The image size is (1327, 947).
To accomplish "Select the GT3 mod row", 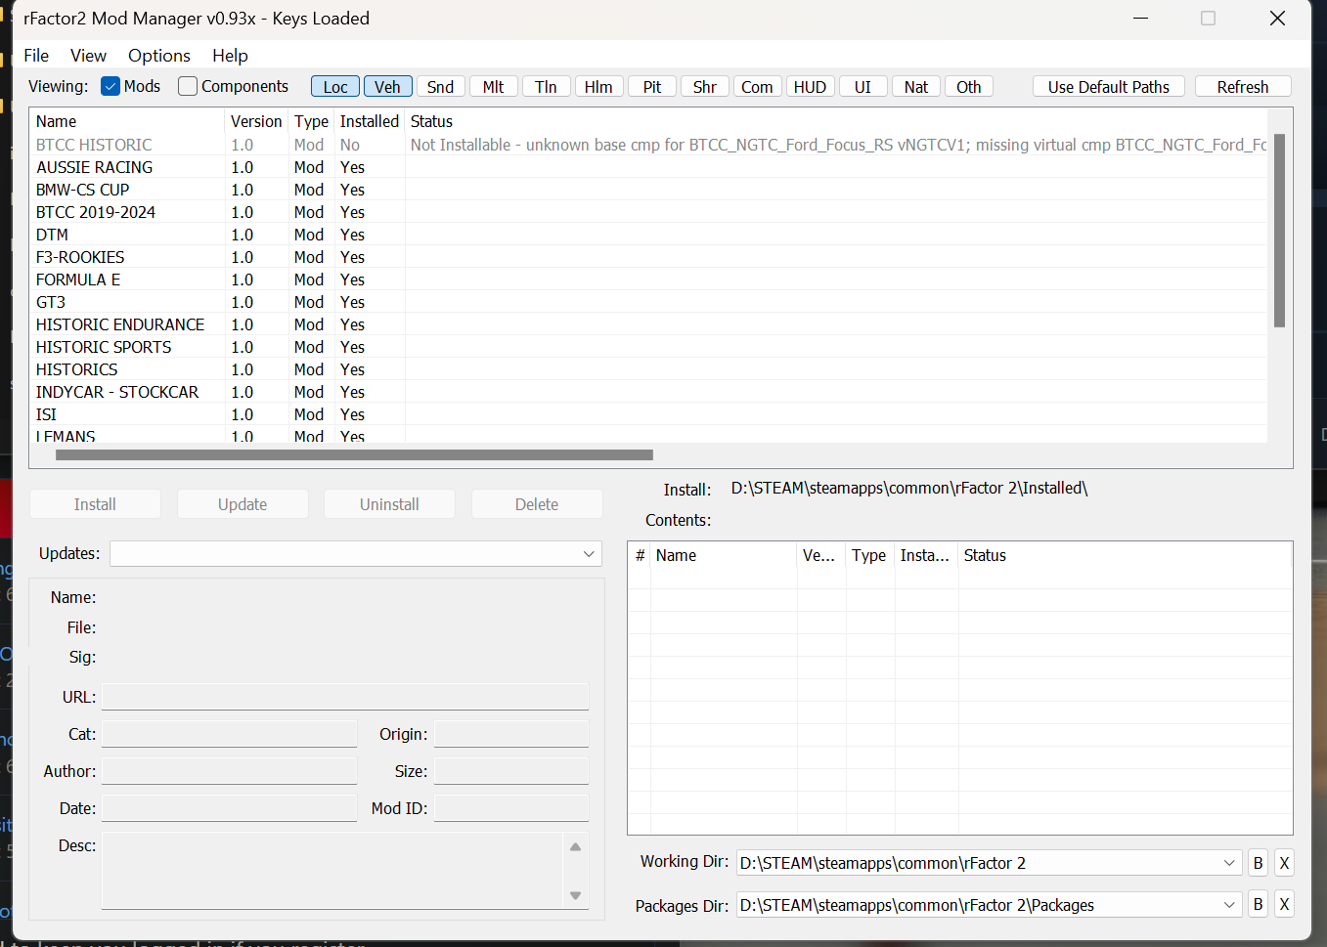I will coord(648,302).
